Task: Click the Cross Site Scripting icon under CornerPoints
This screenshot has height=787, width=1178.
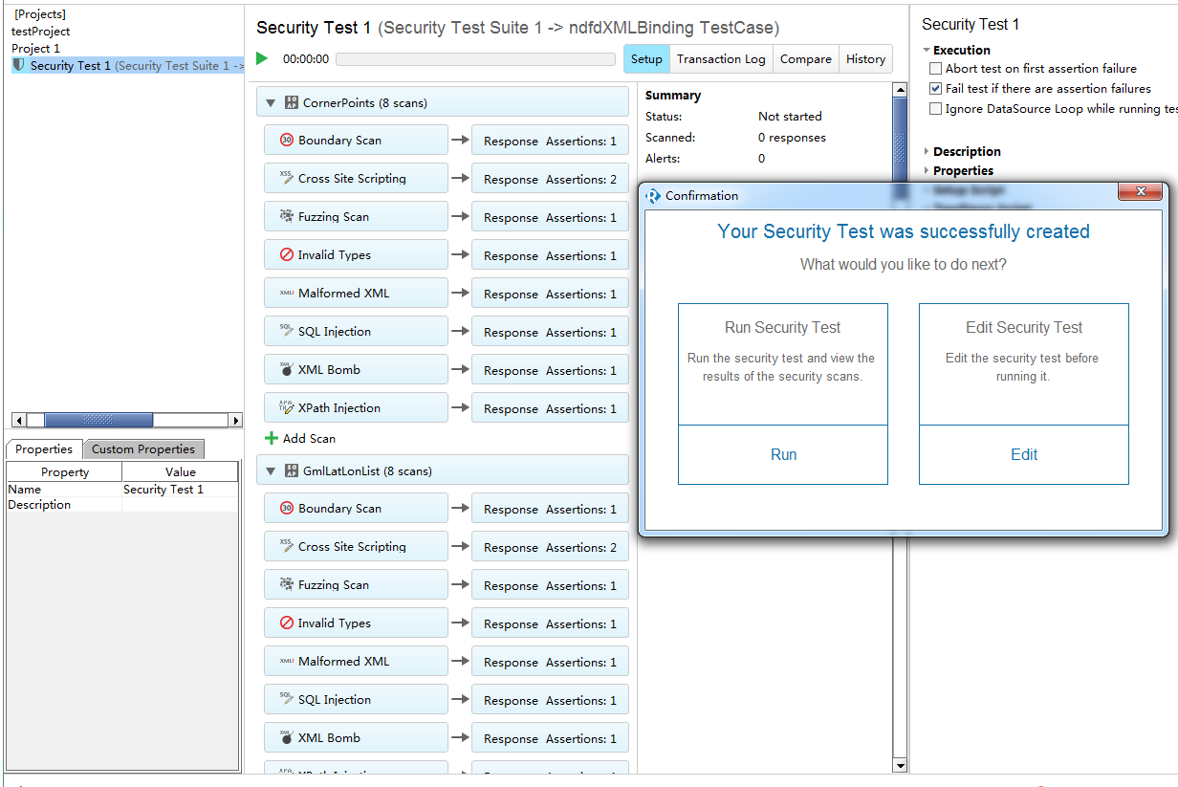Action: 286,178
